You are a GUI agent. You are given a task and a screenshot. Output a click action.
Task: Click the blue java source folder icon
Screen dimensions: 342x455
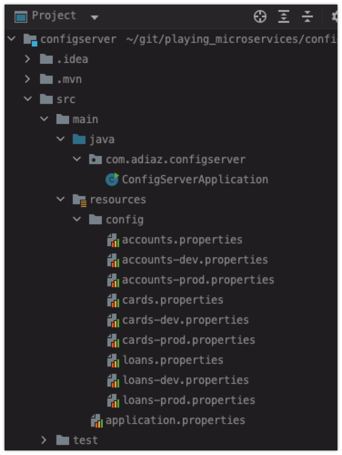coord(79,140)
